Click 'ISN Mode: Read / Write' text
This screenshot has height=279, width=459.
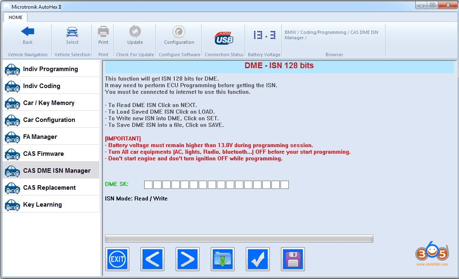point(136,198)
